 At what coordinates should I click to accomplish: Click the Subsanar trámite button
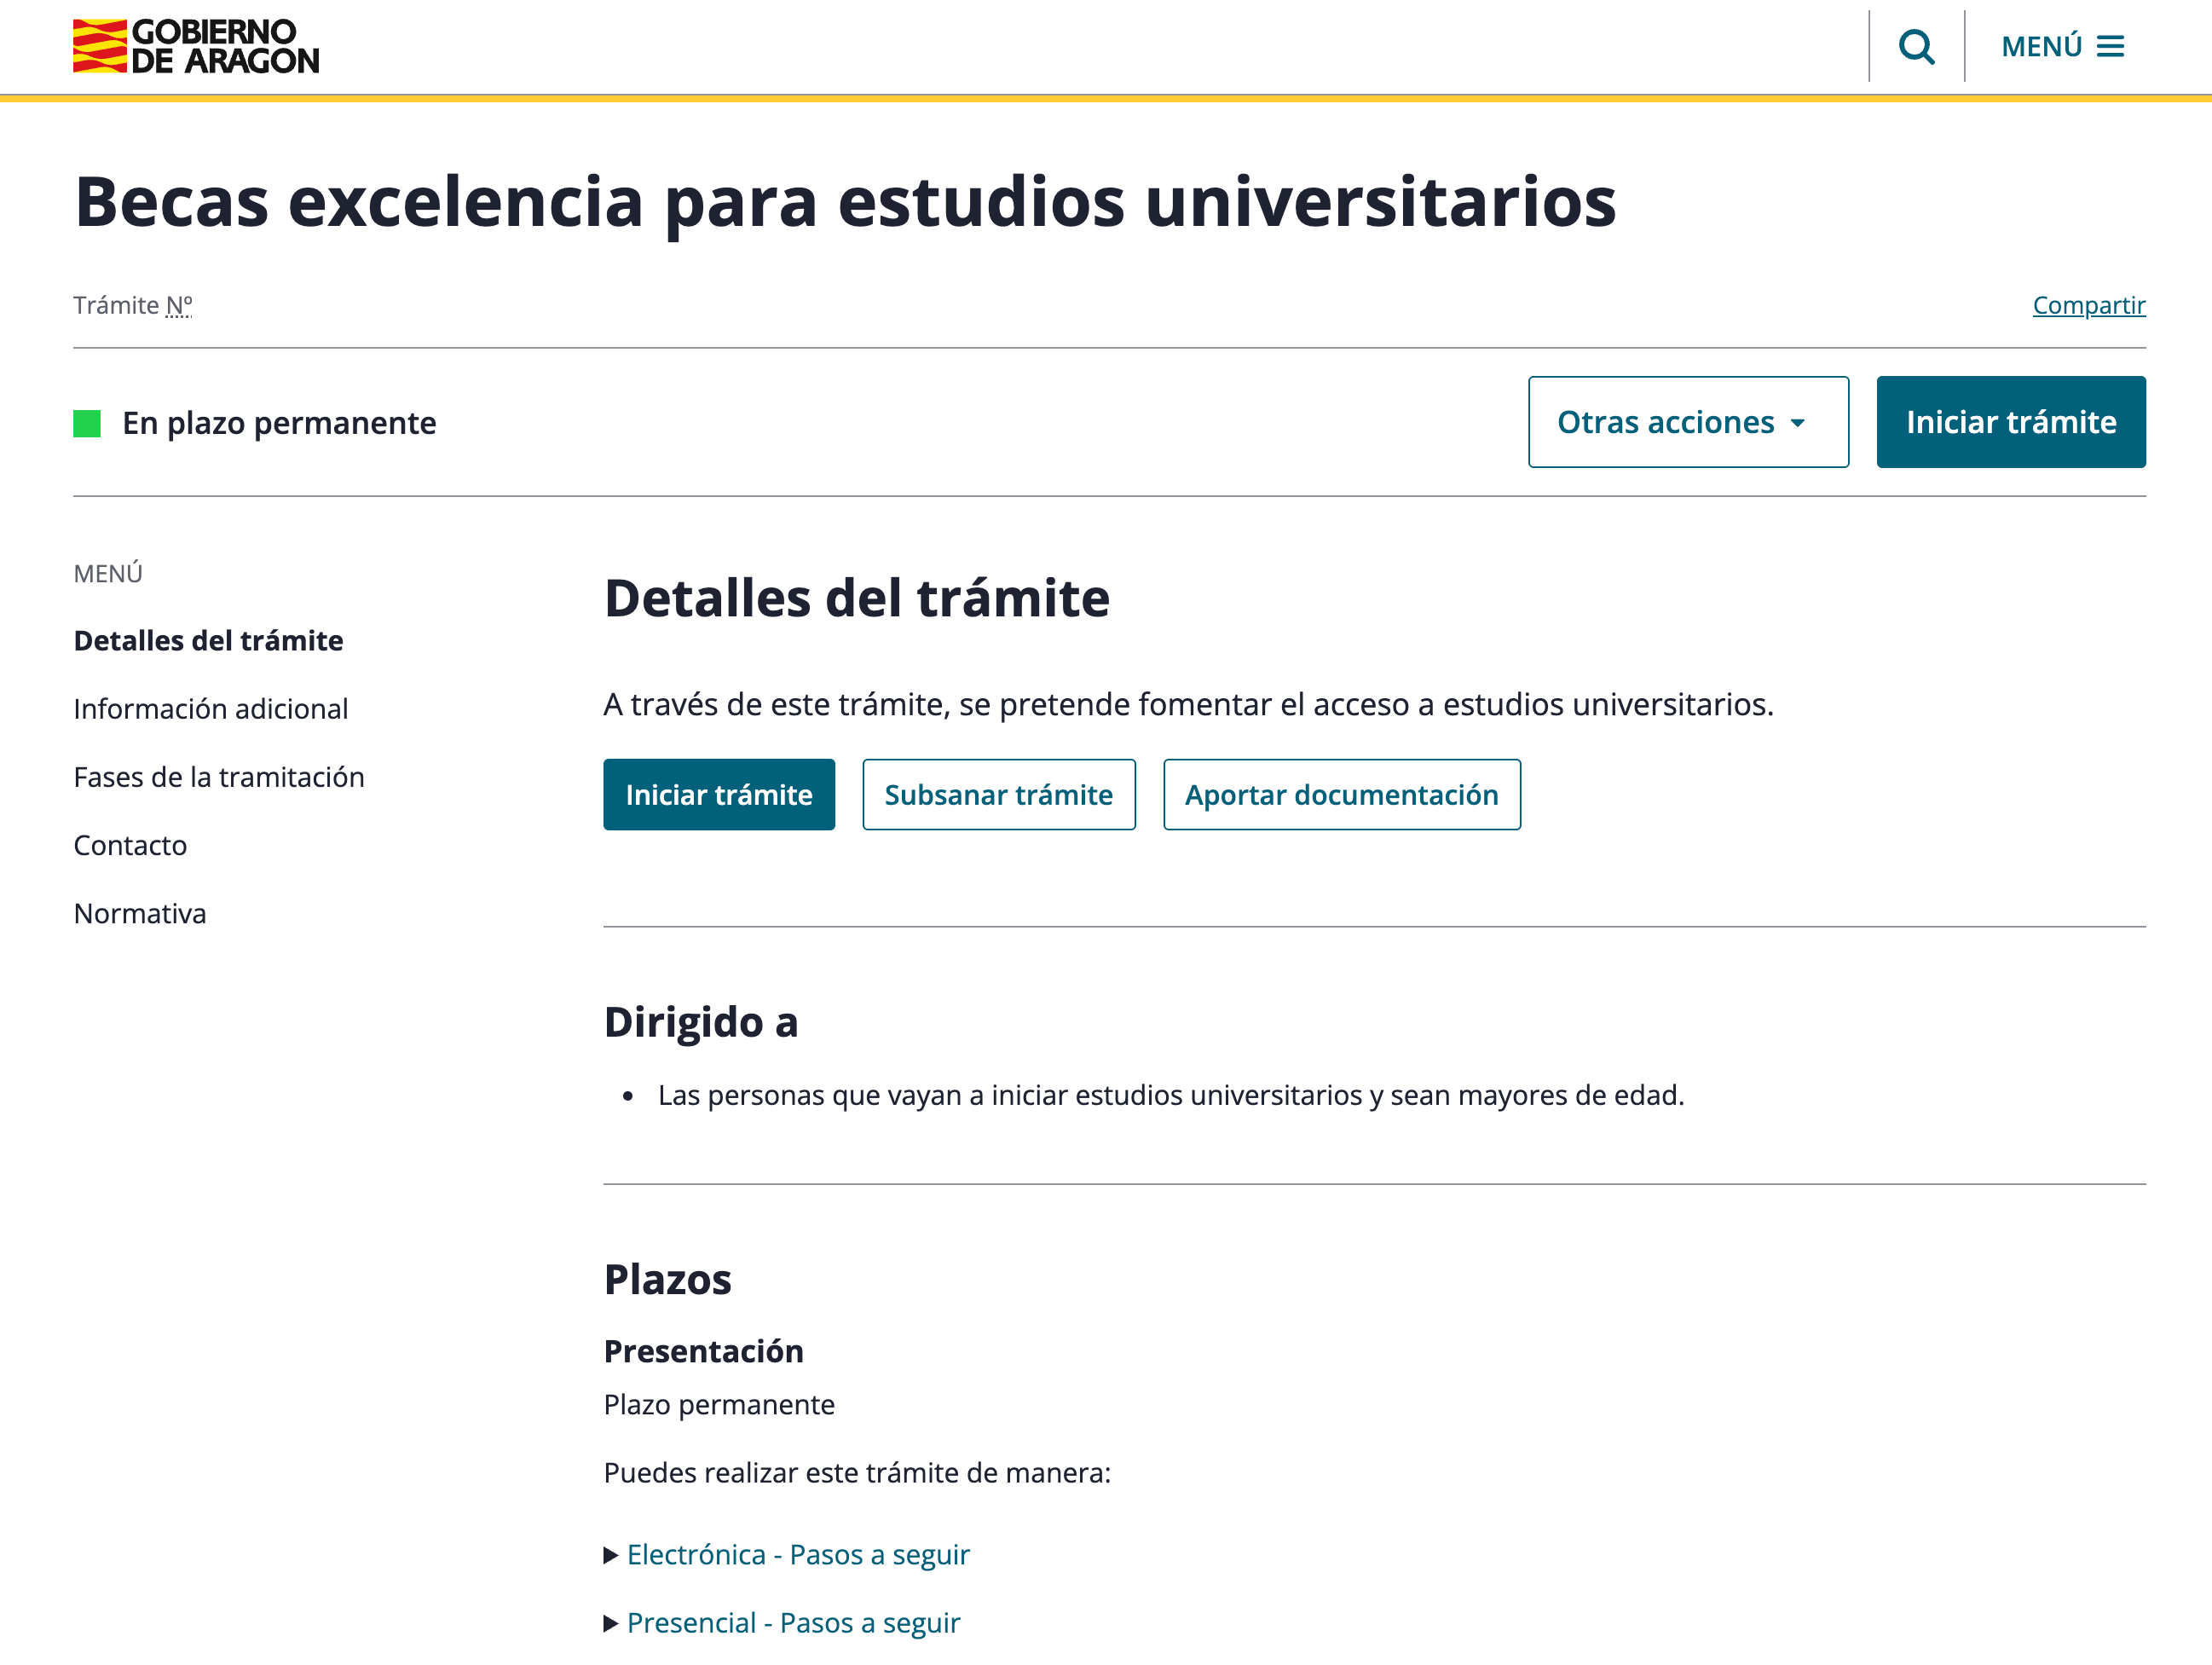[x=998, y=795]
